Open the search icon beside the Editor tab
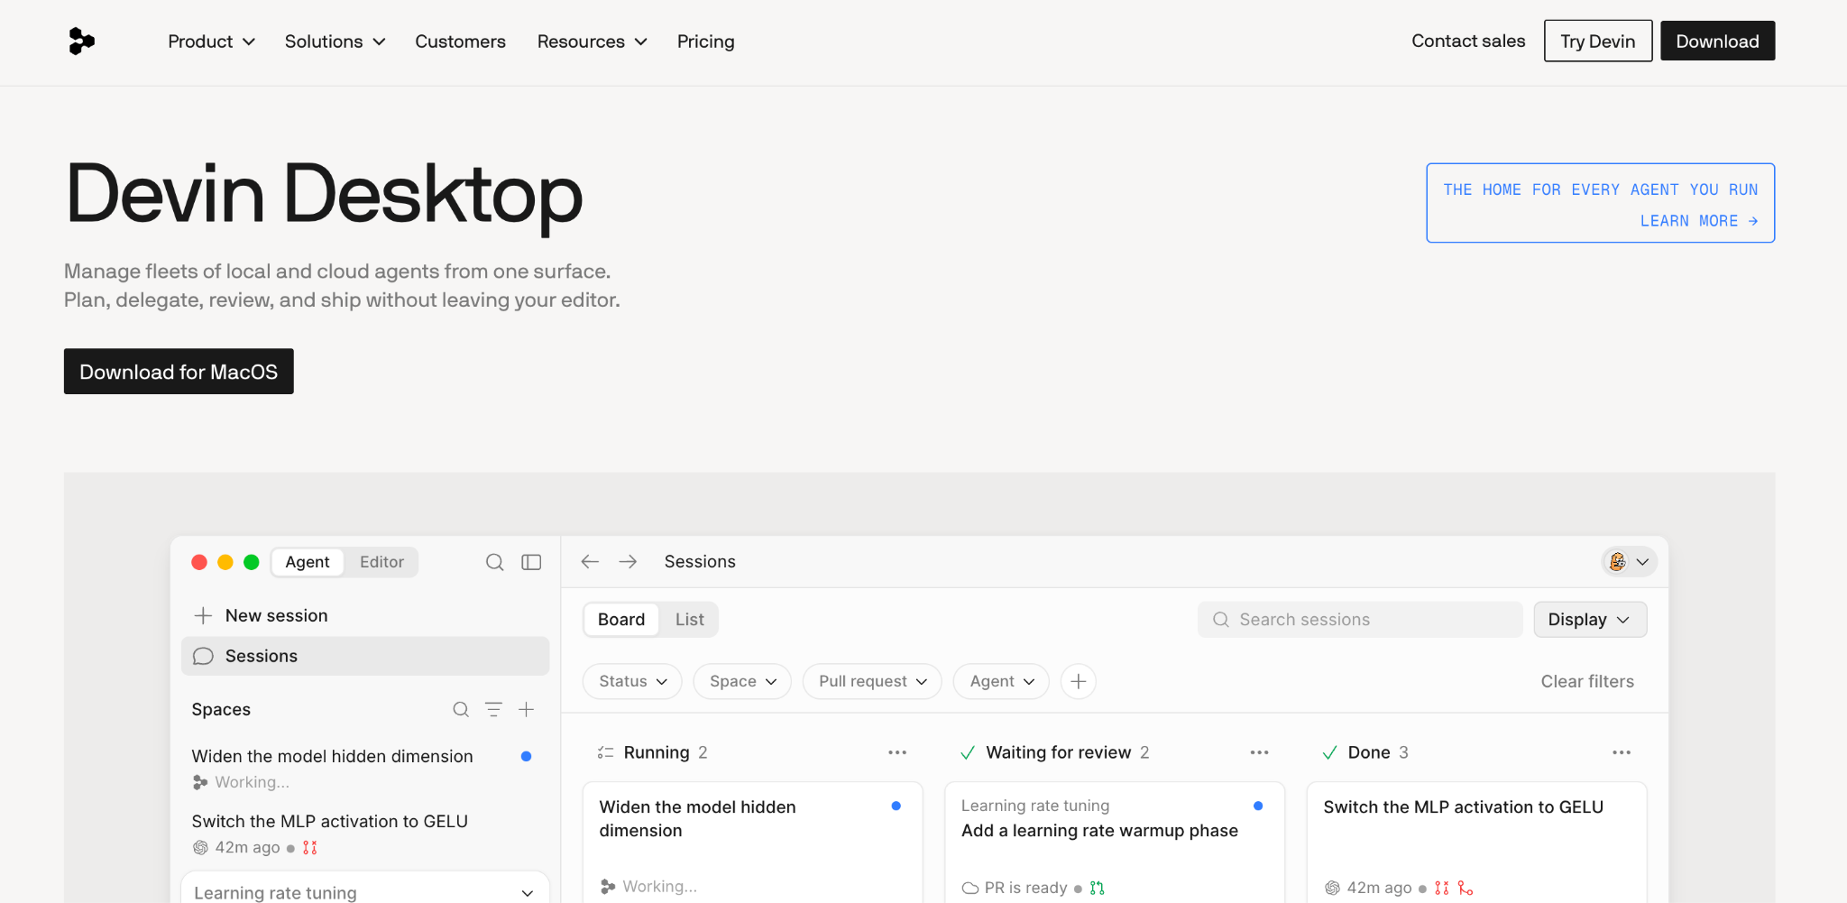 click(495, 562)
